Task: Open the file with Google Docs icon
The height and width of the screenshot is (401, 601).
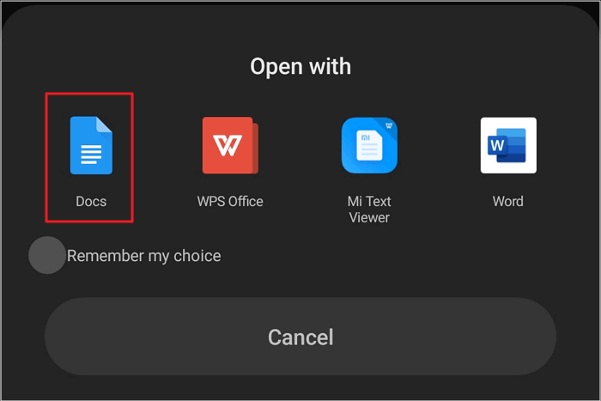Action: (91, 145)
